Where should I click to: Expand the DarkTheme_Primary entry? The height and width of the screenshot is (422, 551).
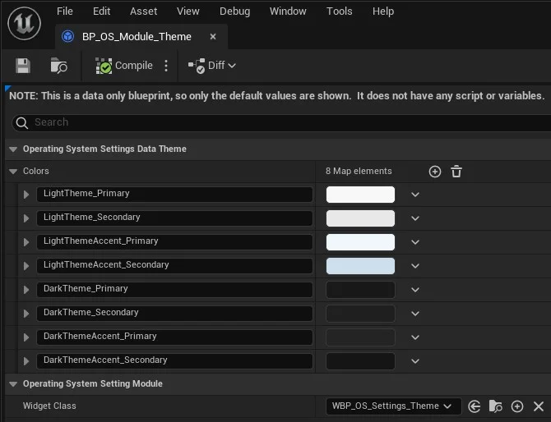(x=26, y=290)
